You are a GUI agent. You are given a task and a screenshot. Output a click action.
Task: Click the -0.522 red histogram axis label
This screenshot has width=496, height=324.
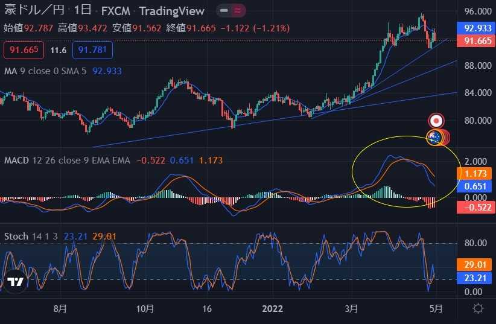coord(476,207)
